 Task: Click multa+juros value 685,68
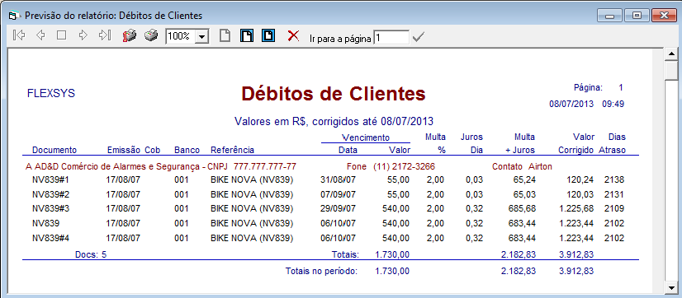[x=522, y=208]
